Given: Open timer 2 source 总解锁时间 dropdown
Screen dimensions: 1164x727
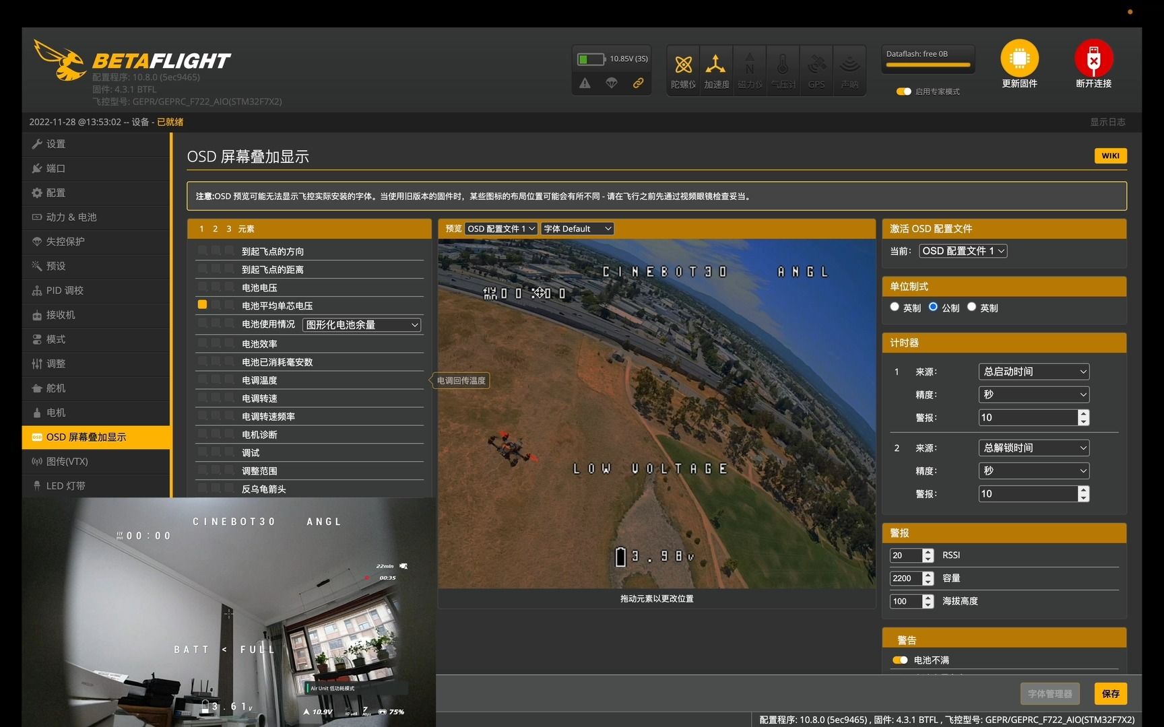Looking at the screenshot, I should click(x=1033, y=448).
